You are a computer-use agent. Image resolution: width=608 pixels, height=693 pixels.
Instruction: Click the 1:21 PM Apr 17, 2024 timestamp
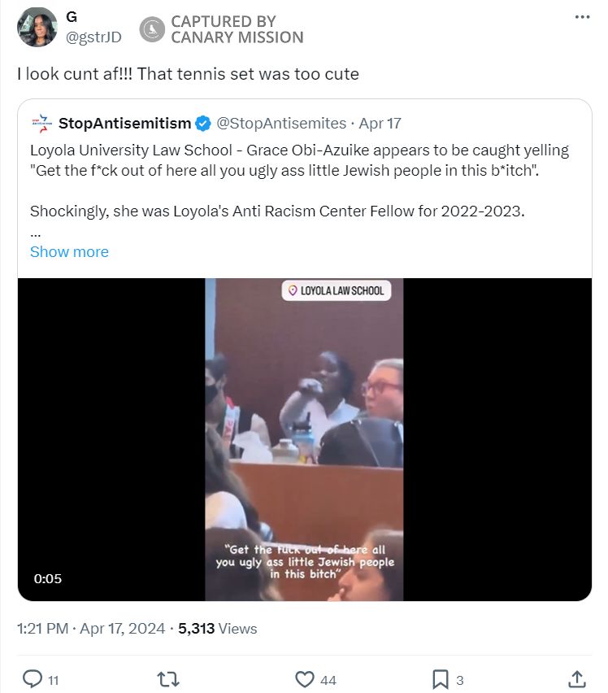91,629
